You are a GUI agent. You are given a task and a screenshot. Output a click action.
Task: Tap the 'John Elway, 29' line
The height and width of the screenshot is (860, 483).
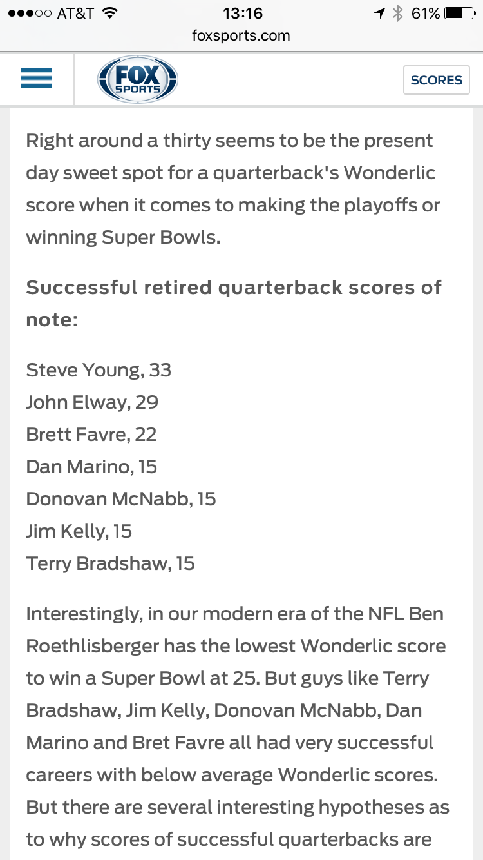click(x=92, y=402)
